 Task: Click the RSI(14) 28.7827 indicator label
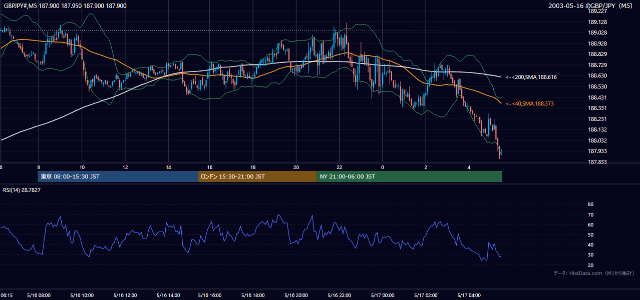(x=22, y=190)
